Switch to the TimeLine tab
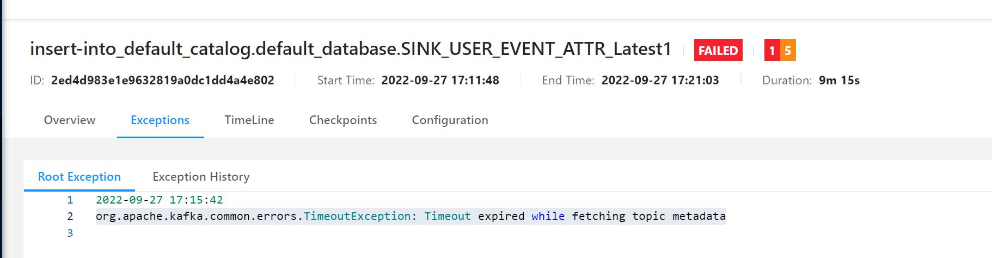 point(249,120)
